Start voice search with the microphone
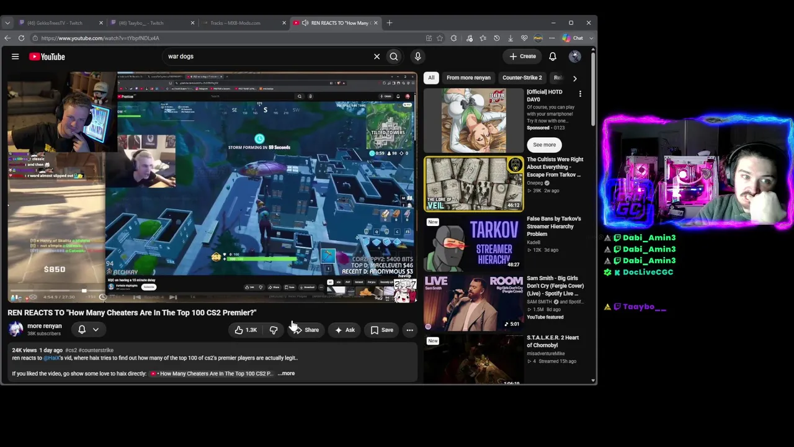 (417, 56)
